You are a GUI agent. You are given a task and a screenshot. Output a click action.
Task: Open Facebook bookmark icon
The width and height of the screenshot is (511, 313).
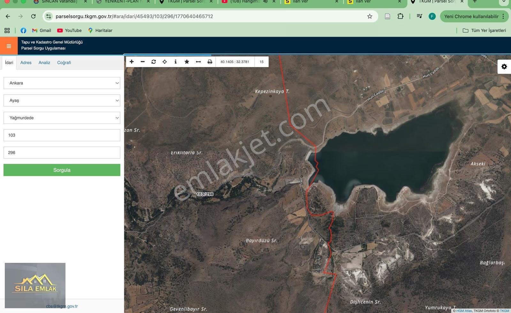click(x=23, y=30)
